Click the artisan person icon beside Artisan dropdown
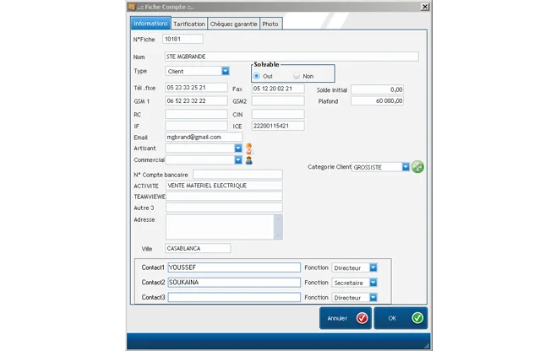The image size is (534, 351). click(x=248, y=148)
